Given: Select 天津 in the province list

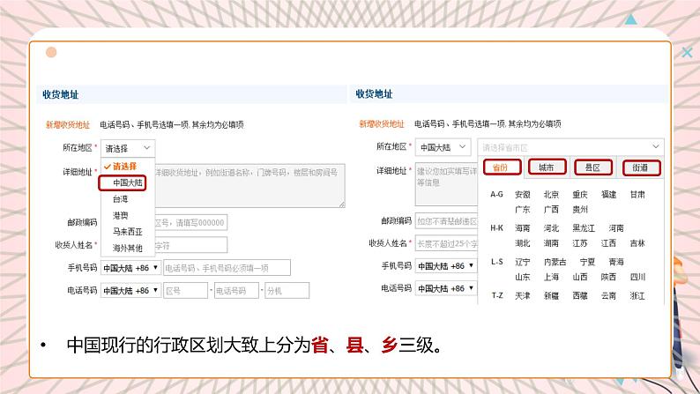Looking at the screenshot, I should pyautogui.click(x=522, y=295).
